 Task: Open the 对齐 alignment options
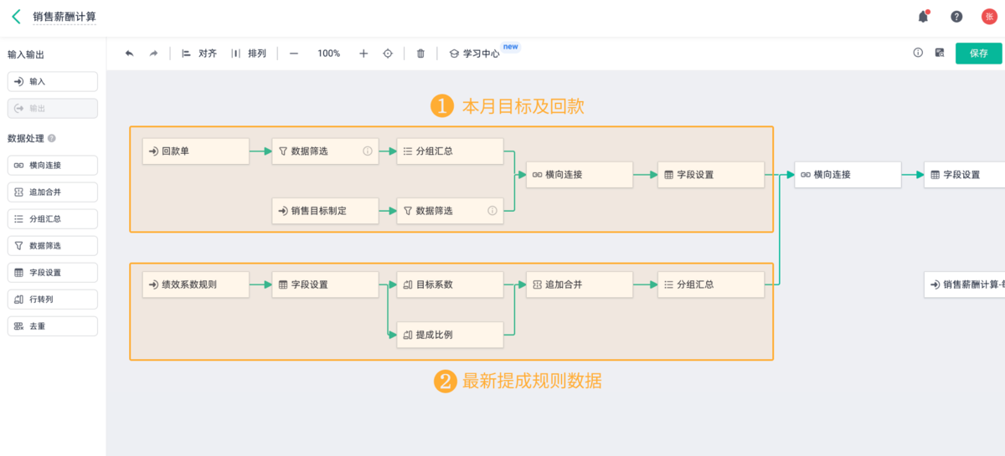point(199,54)
